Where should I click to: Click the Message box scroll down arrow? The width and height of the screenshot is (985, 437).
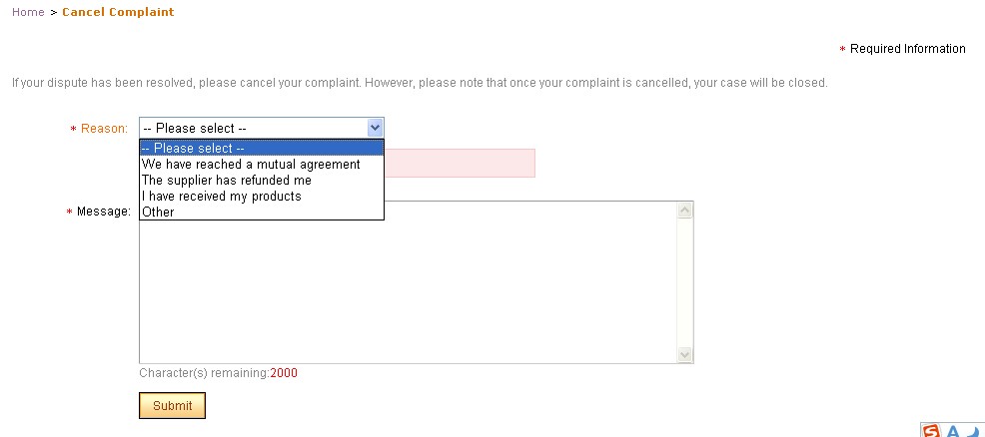[684, 354]
